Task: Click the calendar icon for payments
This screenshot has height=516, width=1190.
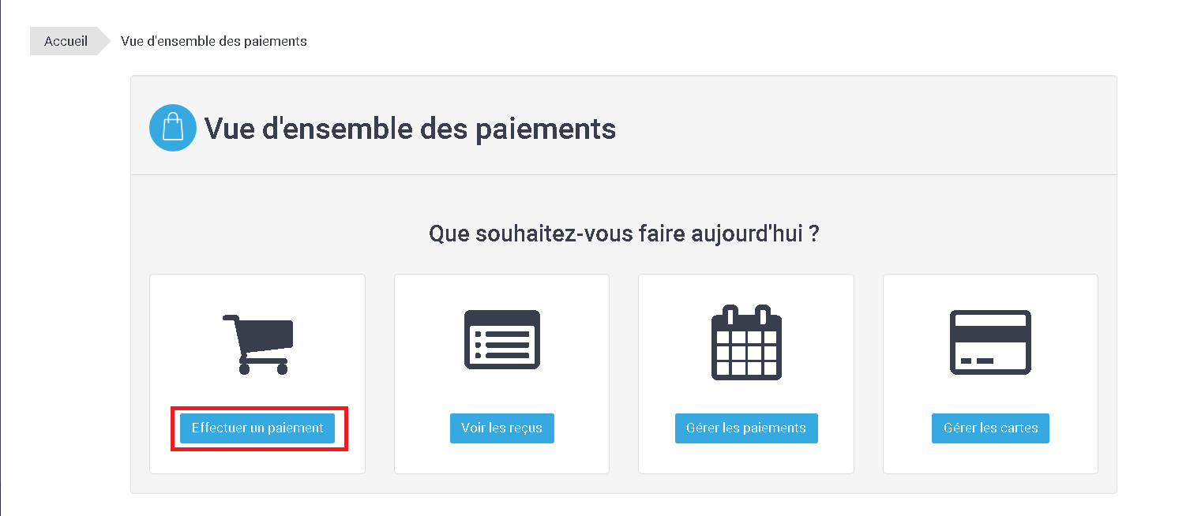Action: (746, 342)
